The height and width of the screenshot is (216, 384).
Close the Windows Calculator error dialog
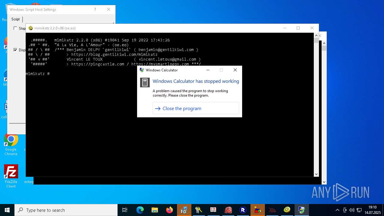click(x=235, y=70)
